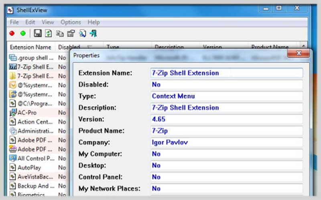Close the Properties dialog
The width and height of the screenshot is (321, 200).
[x=299, y=53]
